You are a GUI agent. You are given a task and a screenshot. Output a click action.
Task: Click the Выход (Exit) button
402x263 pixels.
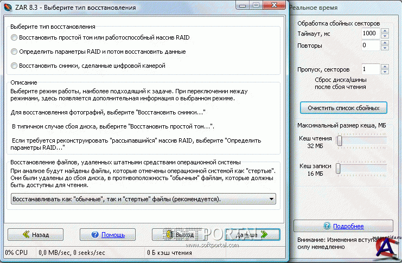pos(178,235)
